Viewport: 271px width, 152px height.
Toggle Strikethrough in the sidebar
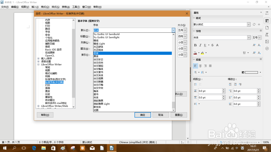coord(212,45)
